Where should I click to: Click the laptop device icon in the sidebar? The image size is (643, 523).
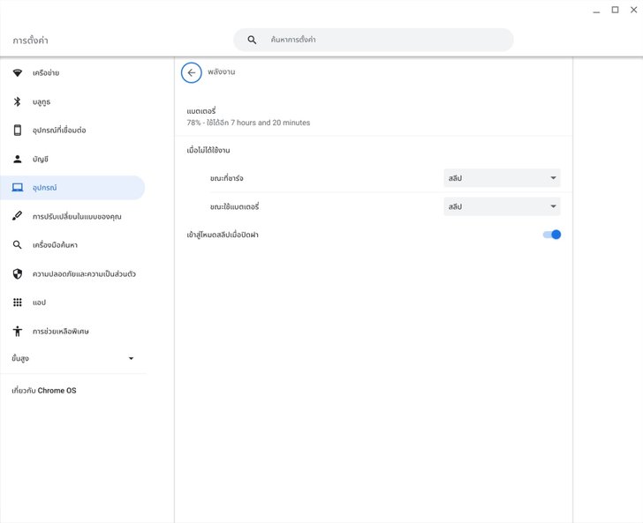coord(18,188)
